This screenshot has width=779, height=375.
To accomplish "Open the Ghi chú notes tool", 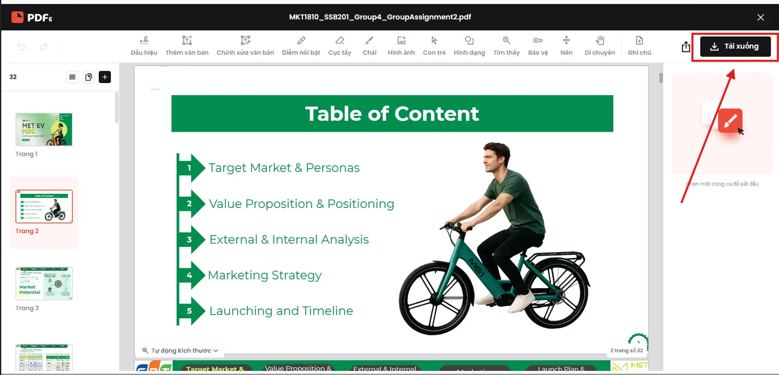I will (x=639, y=46).
